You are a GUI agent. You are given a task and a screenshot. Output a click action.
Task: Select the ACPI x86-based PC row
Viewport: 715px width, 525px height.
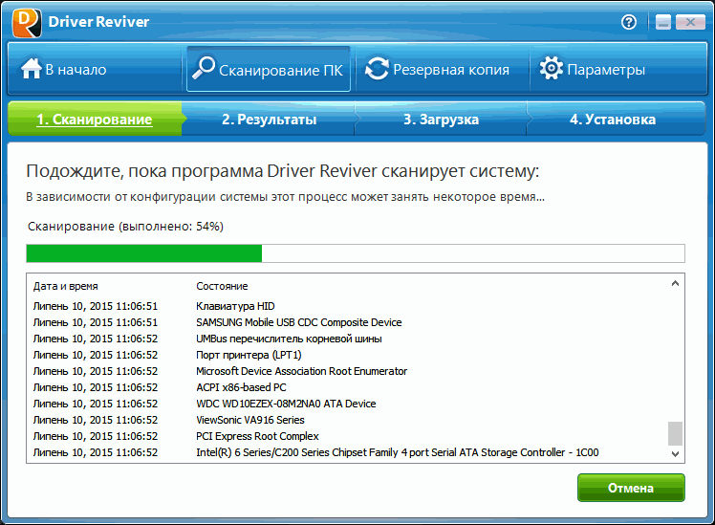pyautogui.click(x=349, y=387)
